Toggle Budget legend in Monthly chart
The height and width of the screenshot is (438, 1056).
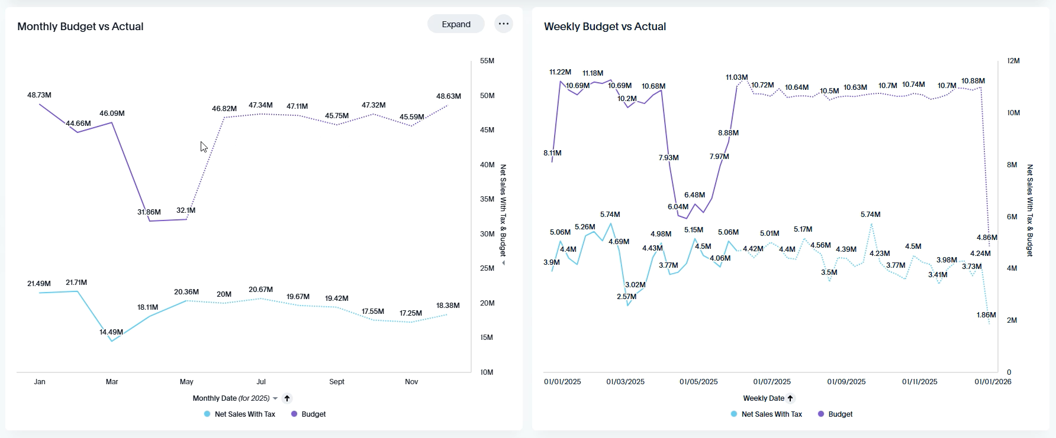[x=308, y=414]
